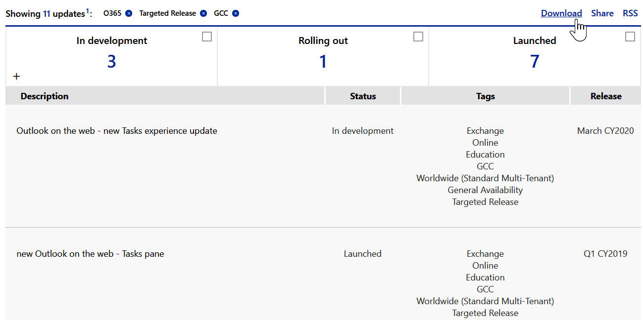Sort by the Tags column header
643x320 pixels.
point(486,96)
